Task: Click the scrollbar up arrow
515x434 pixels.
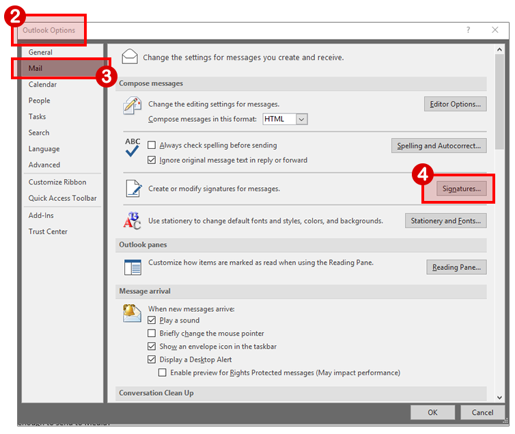Action: [499, 50]
